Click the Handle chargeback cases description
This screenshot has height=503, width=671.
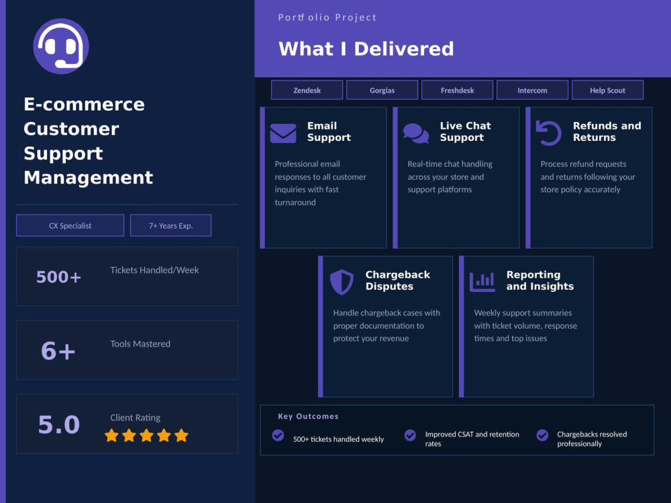click(x=386, y=325)
